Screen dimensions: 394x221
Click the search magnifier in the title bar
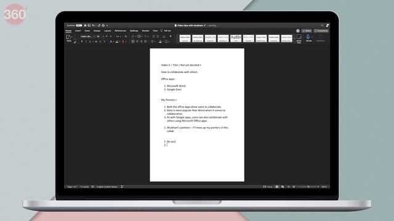(322, 26)
